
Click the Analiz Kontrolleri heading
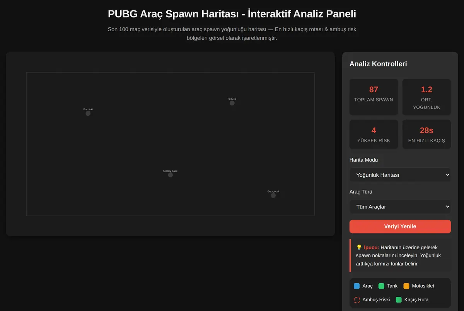tap(378, 64)
